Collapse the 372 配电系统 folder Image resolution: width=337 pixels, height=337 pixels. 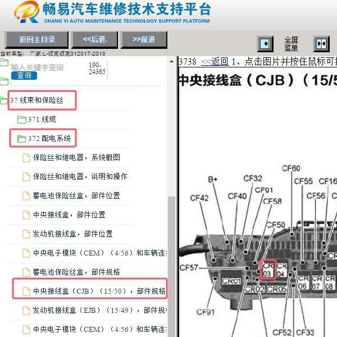[49, 138]
